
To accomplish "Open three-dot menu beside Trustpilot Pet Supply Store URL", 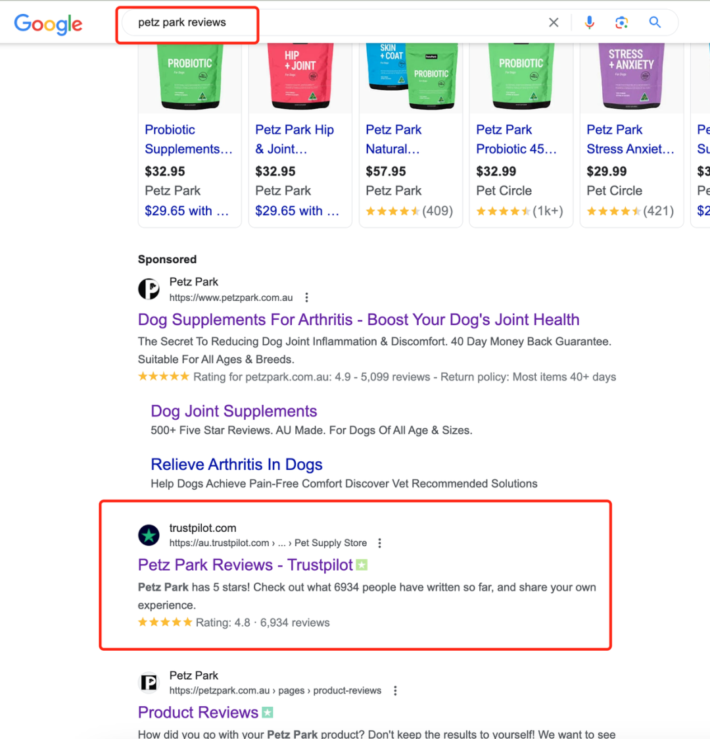I will pos(379,543).
